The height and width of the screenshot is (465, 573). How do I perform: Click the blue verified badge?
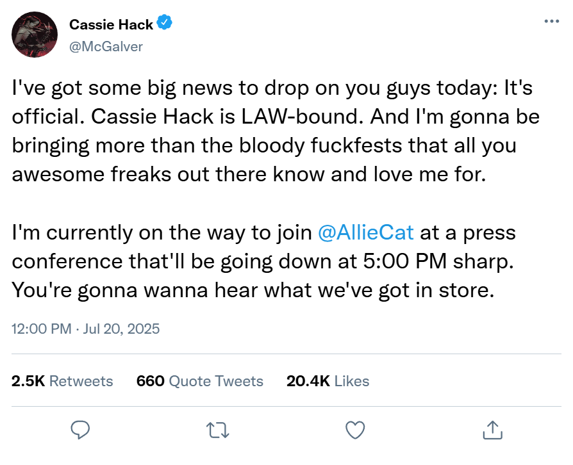coord(165,24)
